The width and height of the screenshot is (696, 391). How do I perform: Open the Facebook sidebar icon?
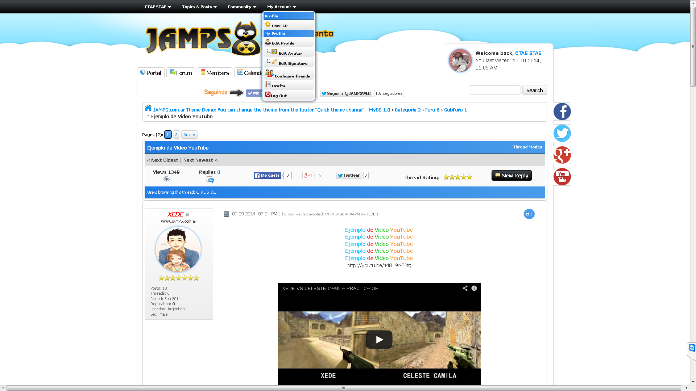[x=562, y=112]
